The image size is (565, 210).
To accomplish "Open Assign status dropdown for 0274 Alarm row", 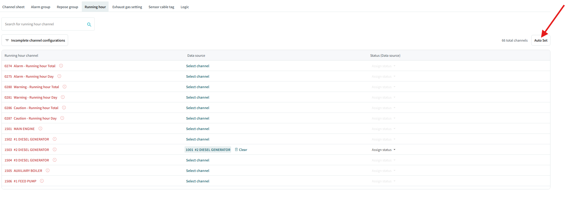I will click(383, 66).
